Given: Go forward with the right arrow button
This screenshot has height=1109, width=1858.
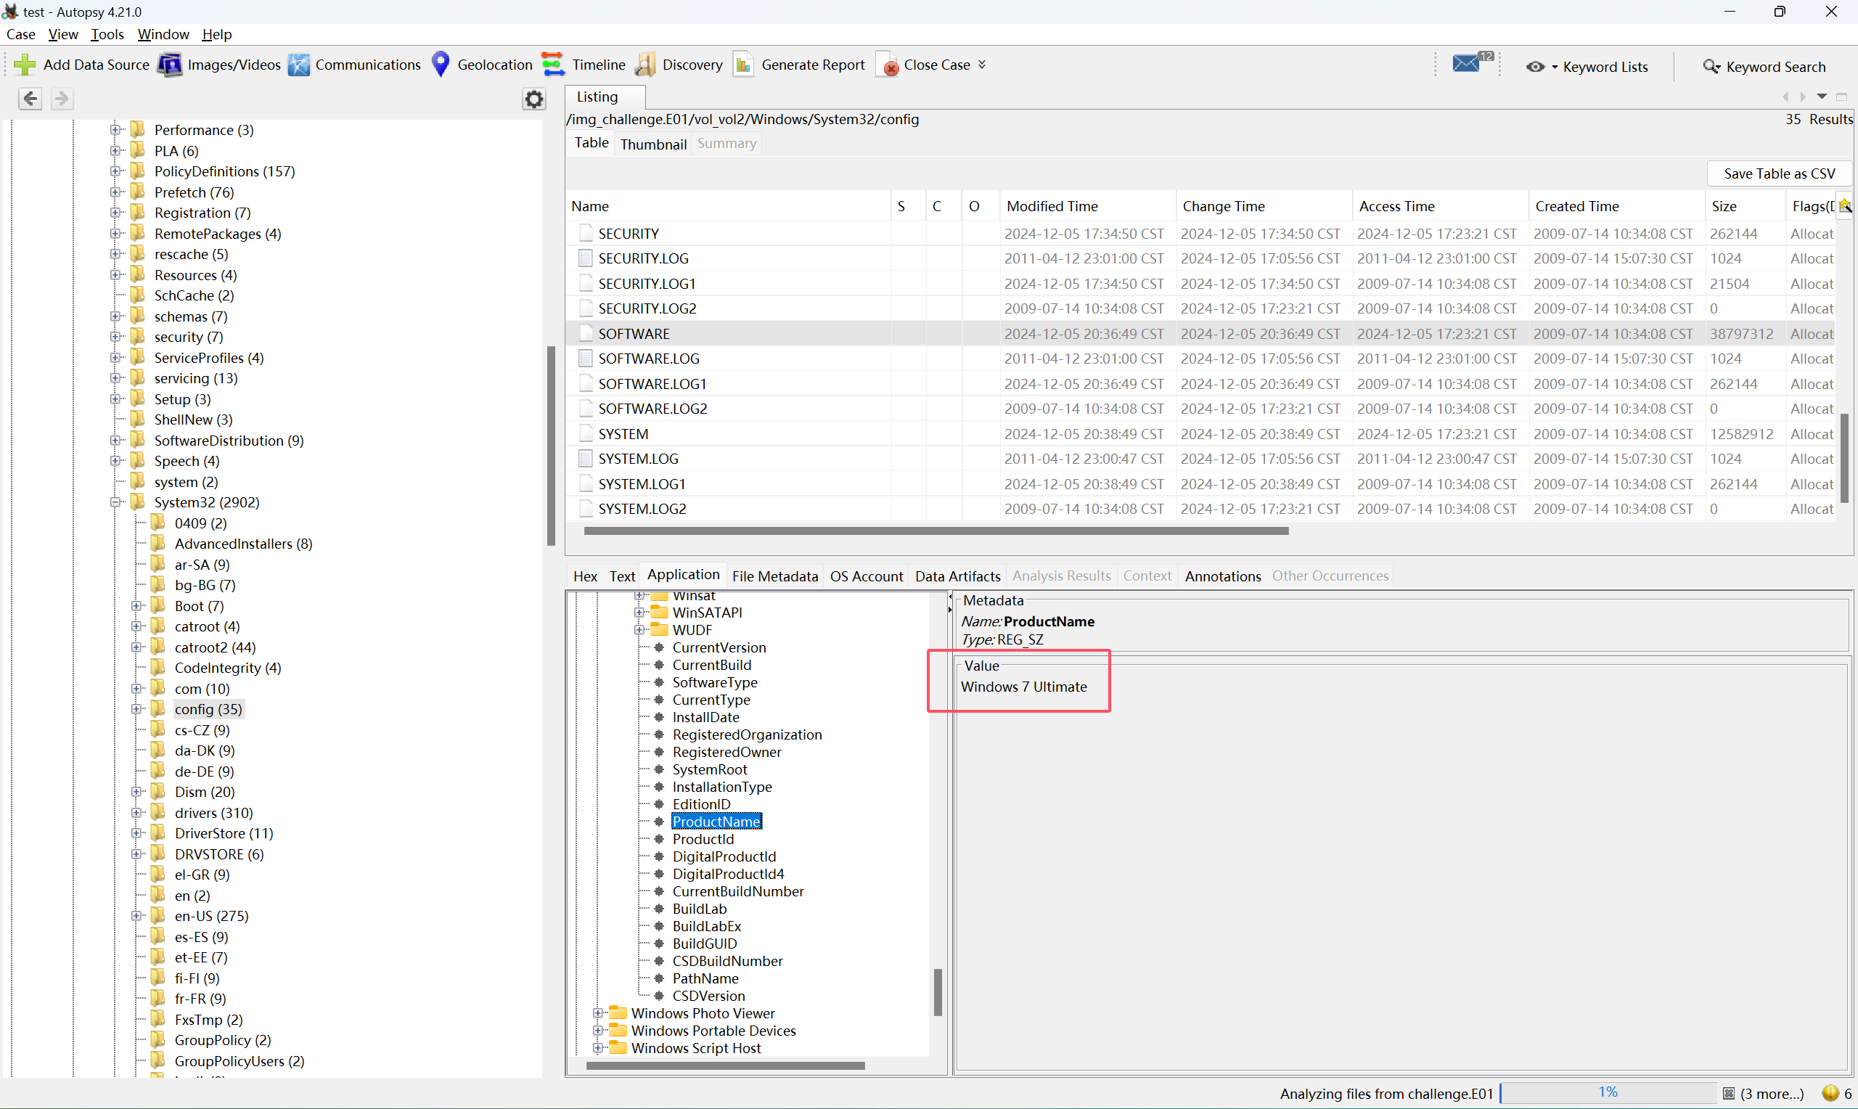Looking at the screenshot, I should [x=62, y=99].
